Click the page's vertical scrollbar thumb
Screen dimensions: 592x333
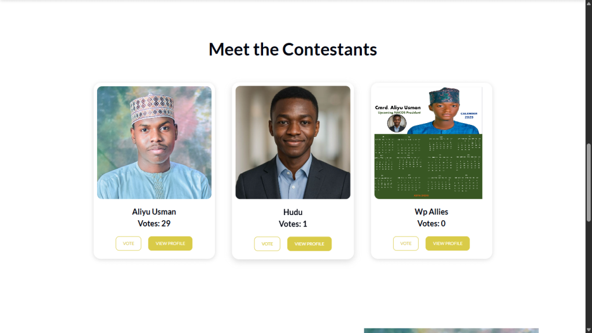pos(589,182)
